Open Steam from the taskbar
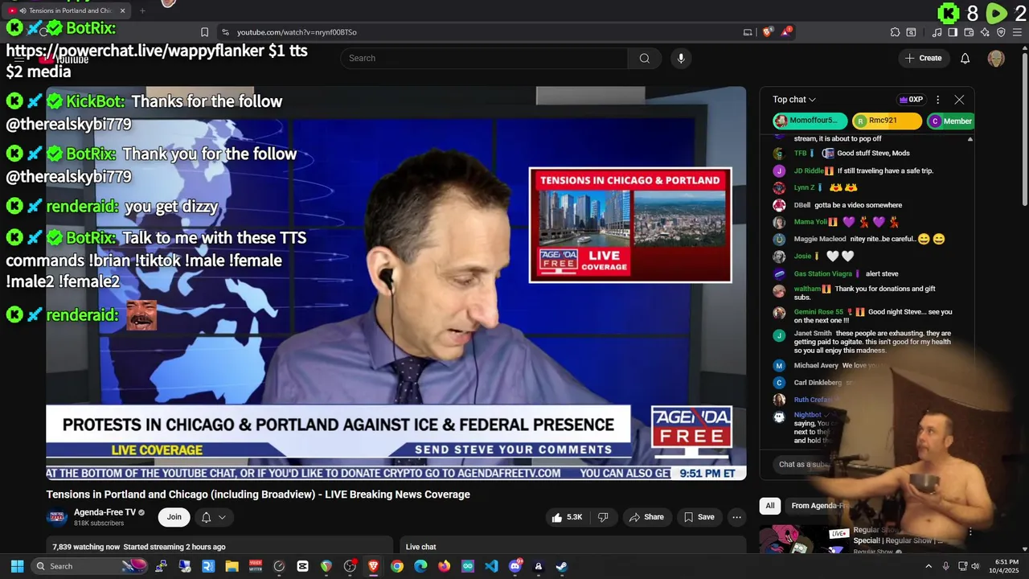The height and width of the screenshot is (579, 1029). click(562, 566)
